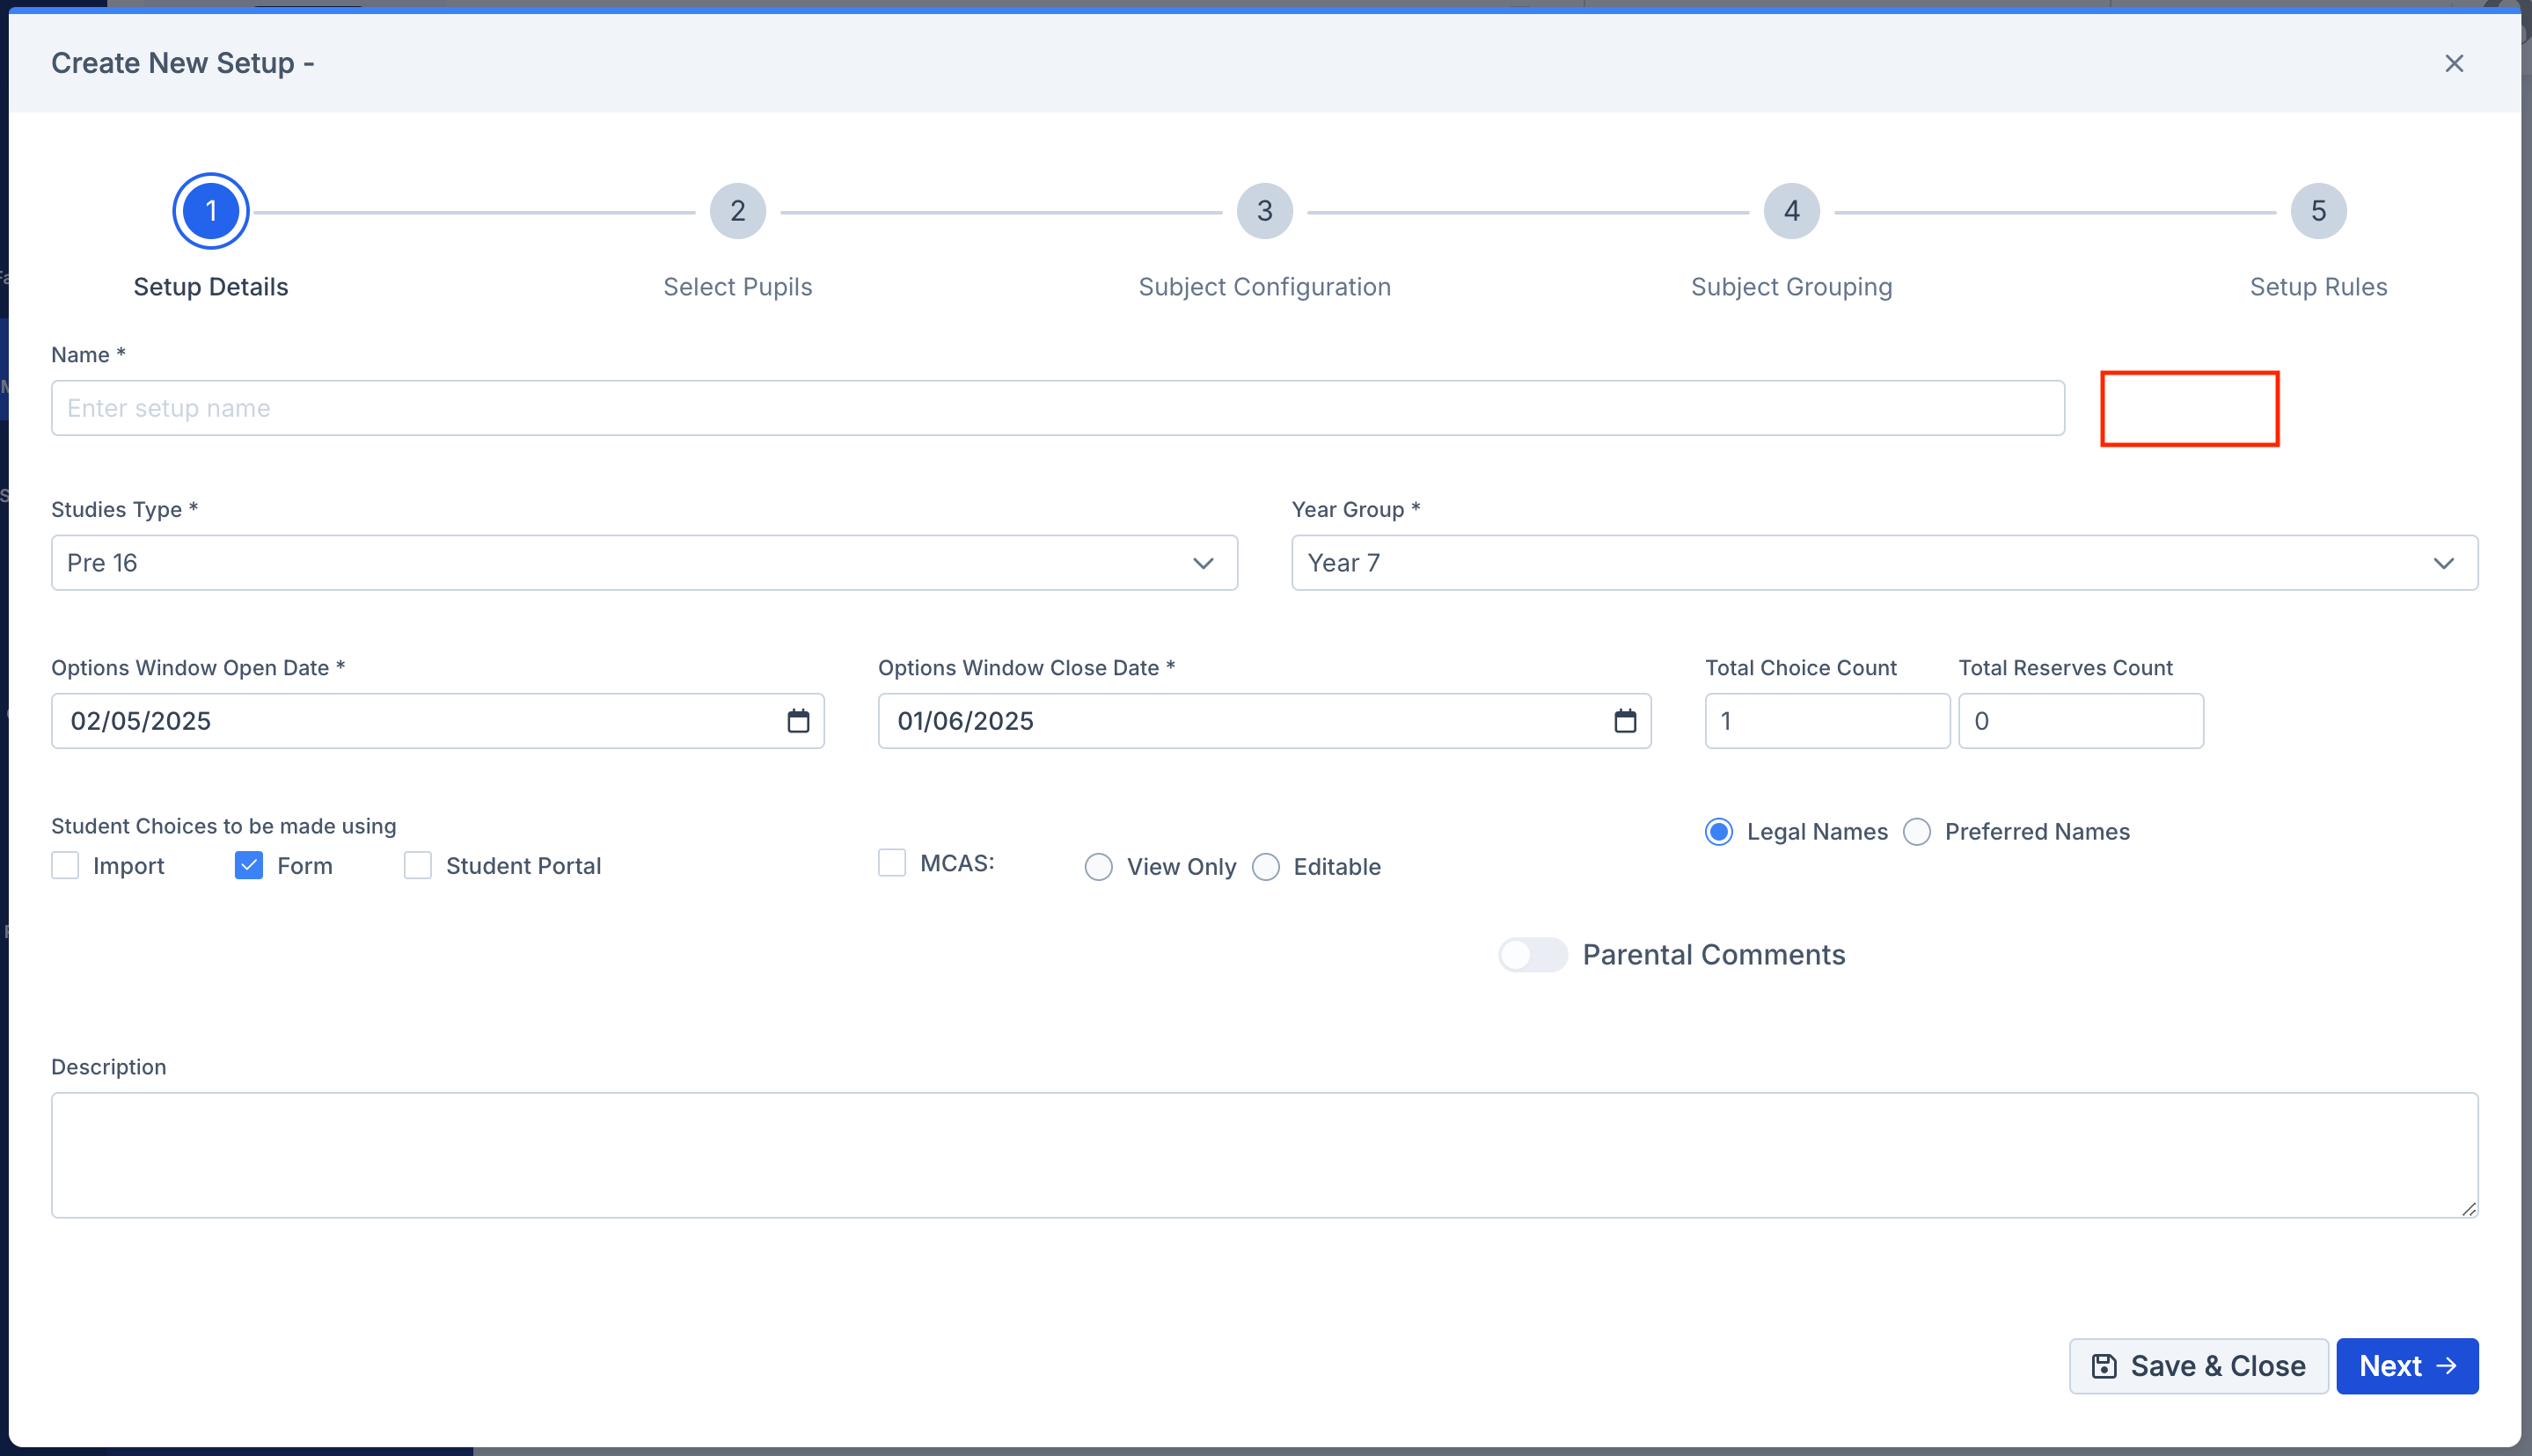Image resolution: width=2532 pixels, height=1456 pixels.
Task: Enable the Student Portal checkbox
Action: coord(416,865)
